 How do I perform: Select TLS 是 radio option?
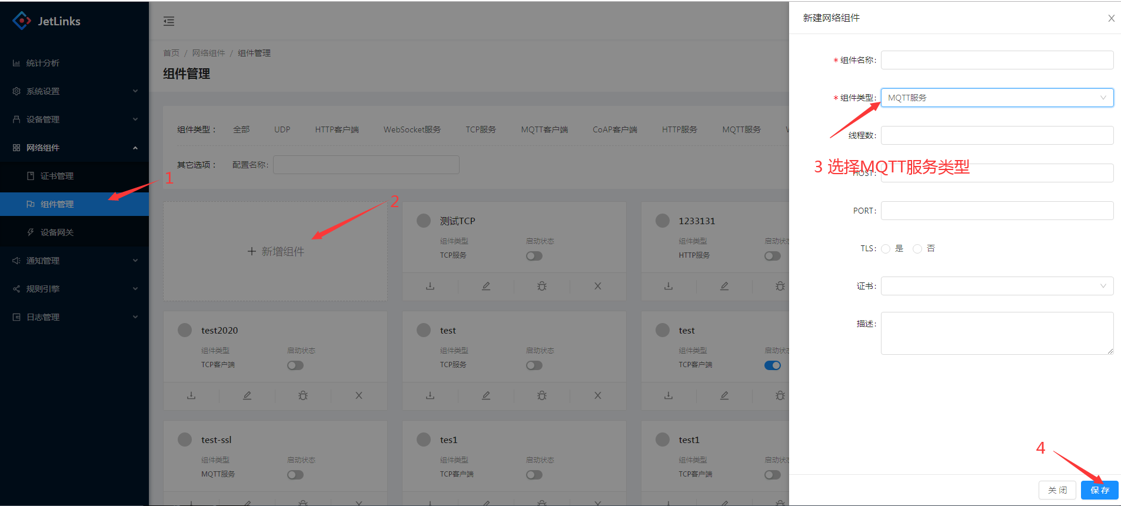(x=886, y=249)
